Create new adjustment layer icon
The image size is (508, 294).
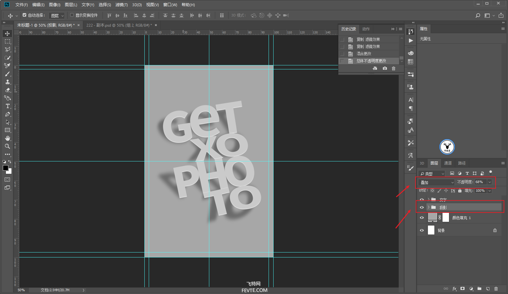click(471, 289)
